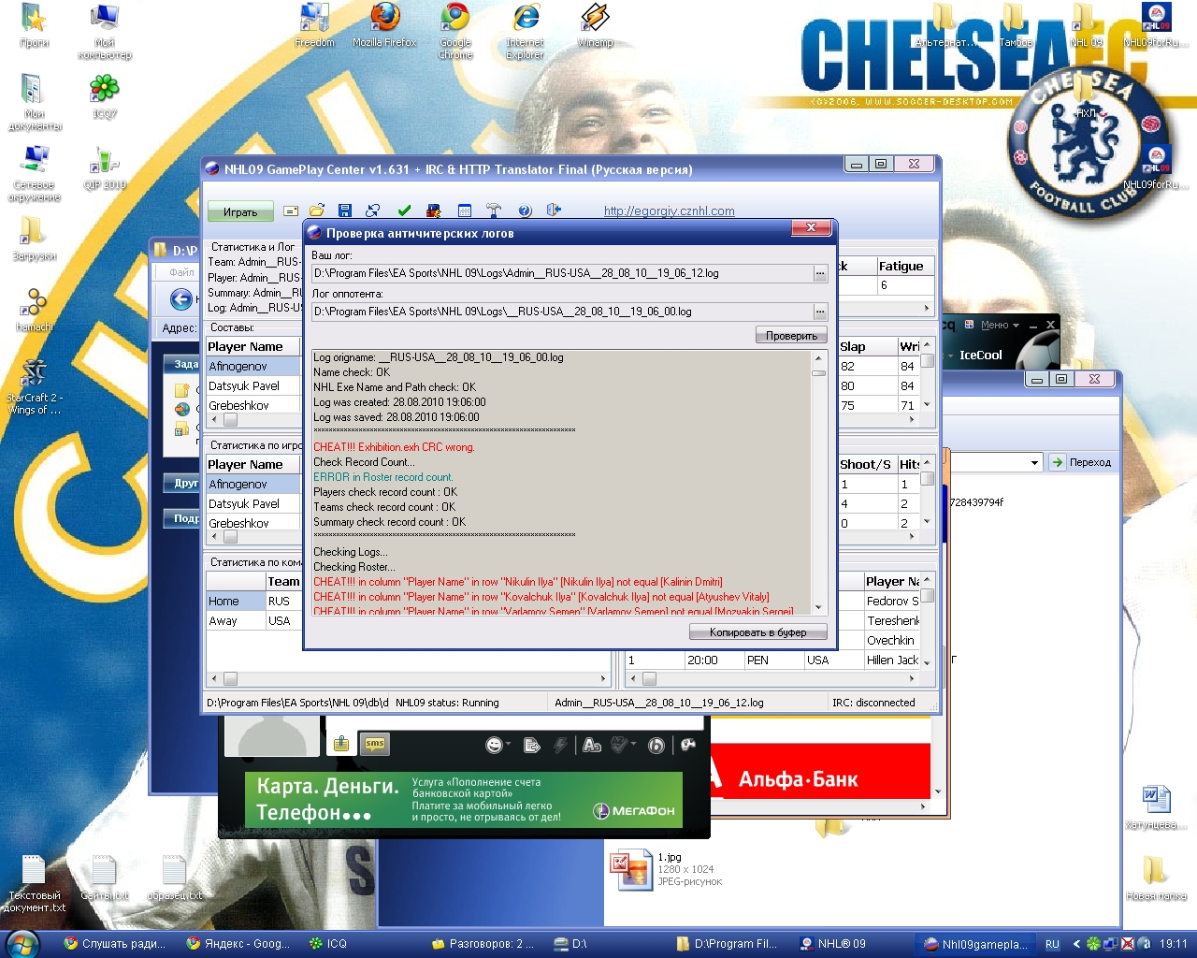Browse for the opponent log file
The image size is (1197, 958).
820,312
